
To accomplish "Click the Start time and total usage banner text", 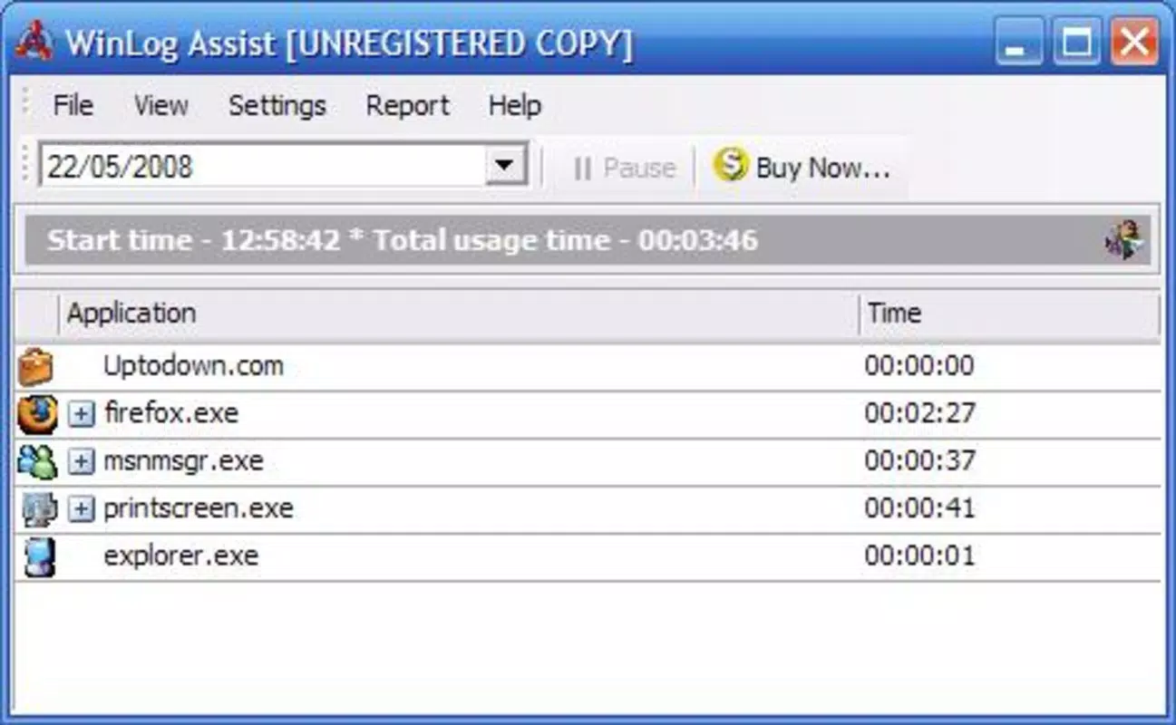I will click(403, 240).
